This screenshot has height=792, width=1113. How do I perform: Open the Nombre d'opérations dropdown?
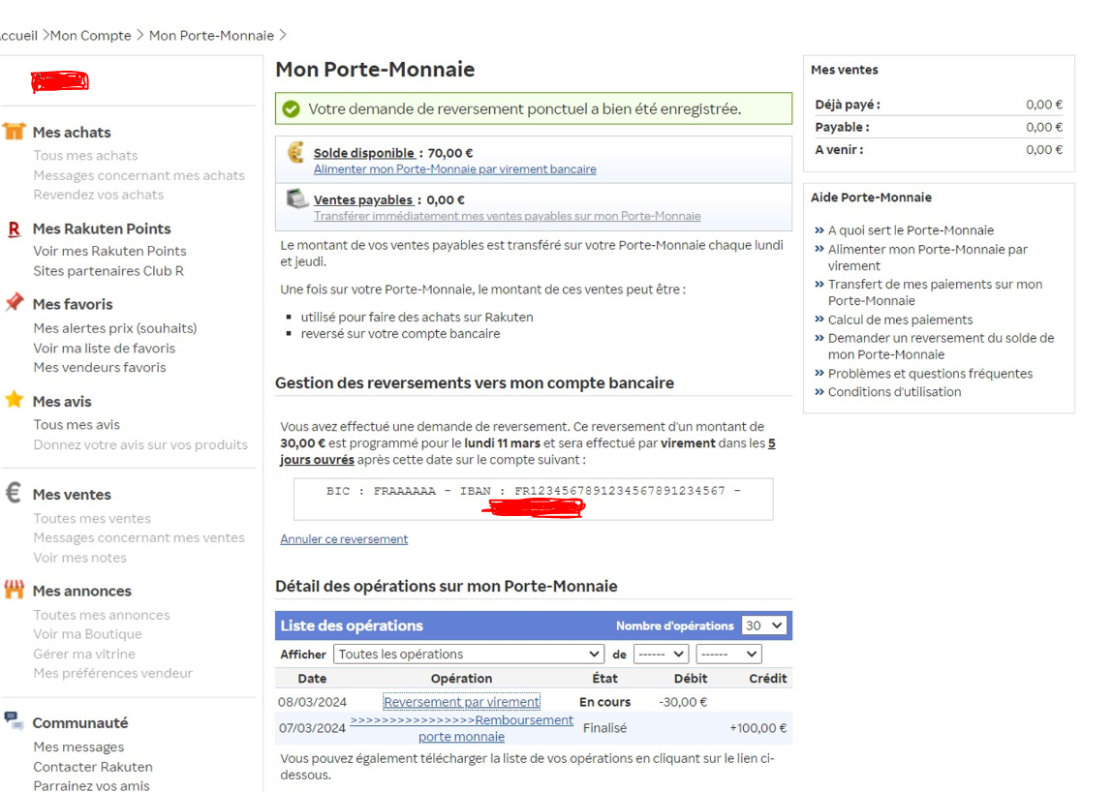pos(763,625)
